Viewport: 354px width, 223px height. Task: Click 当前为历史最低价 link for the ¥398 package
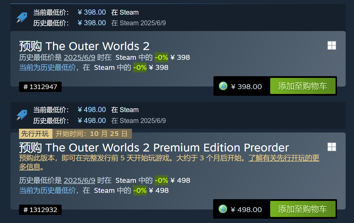(x=47, y=68)
